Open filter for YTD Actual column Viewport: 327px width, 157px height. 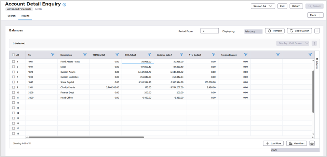[149, 55]
